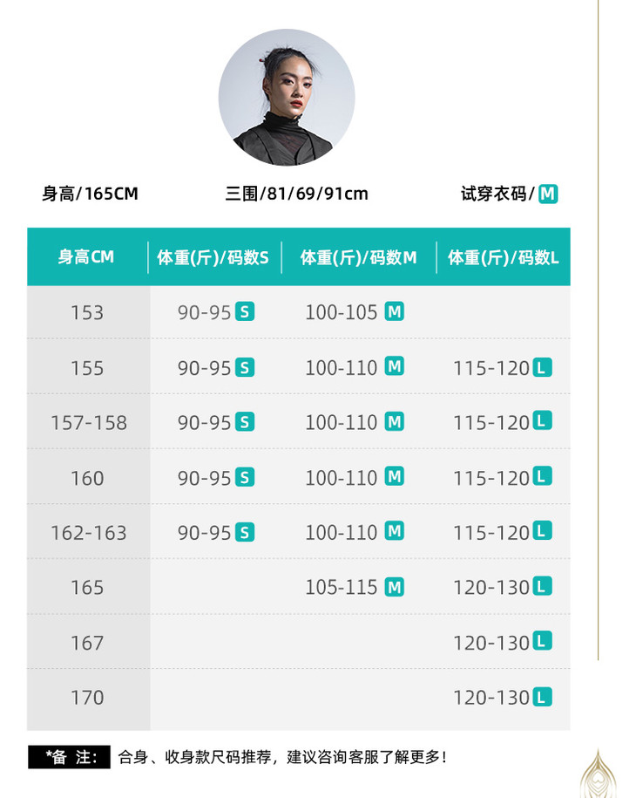Select the 身高CM column header

[x=86, y=257]
